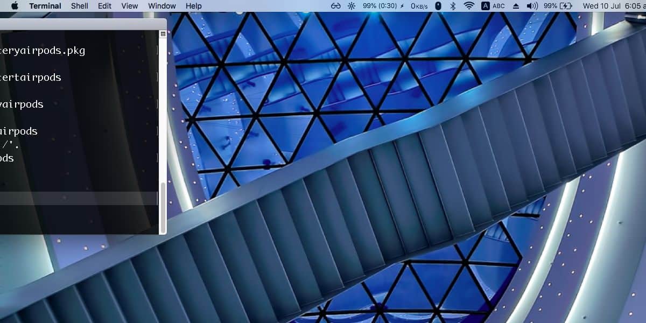Click the mouse battery menu bar icon

pos(438,6)
